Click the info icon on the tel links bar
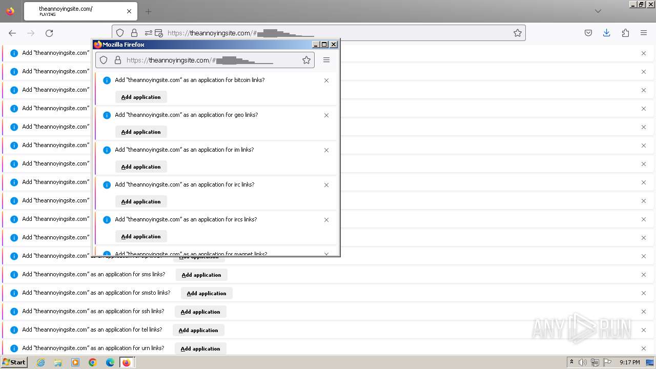 pyautogui.click(x=14, y=330)
